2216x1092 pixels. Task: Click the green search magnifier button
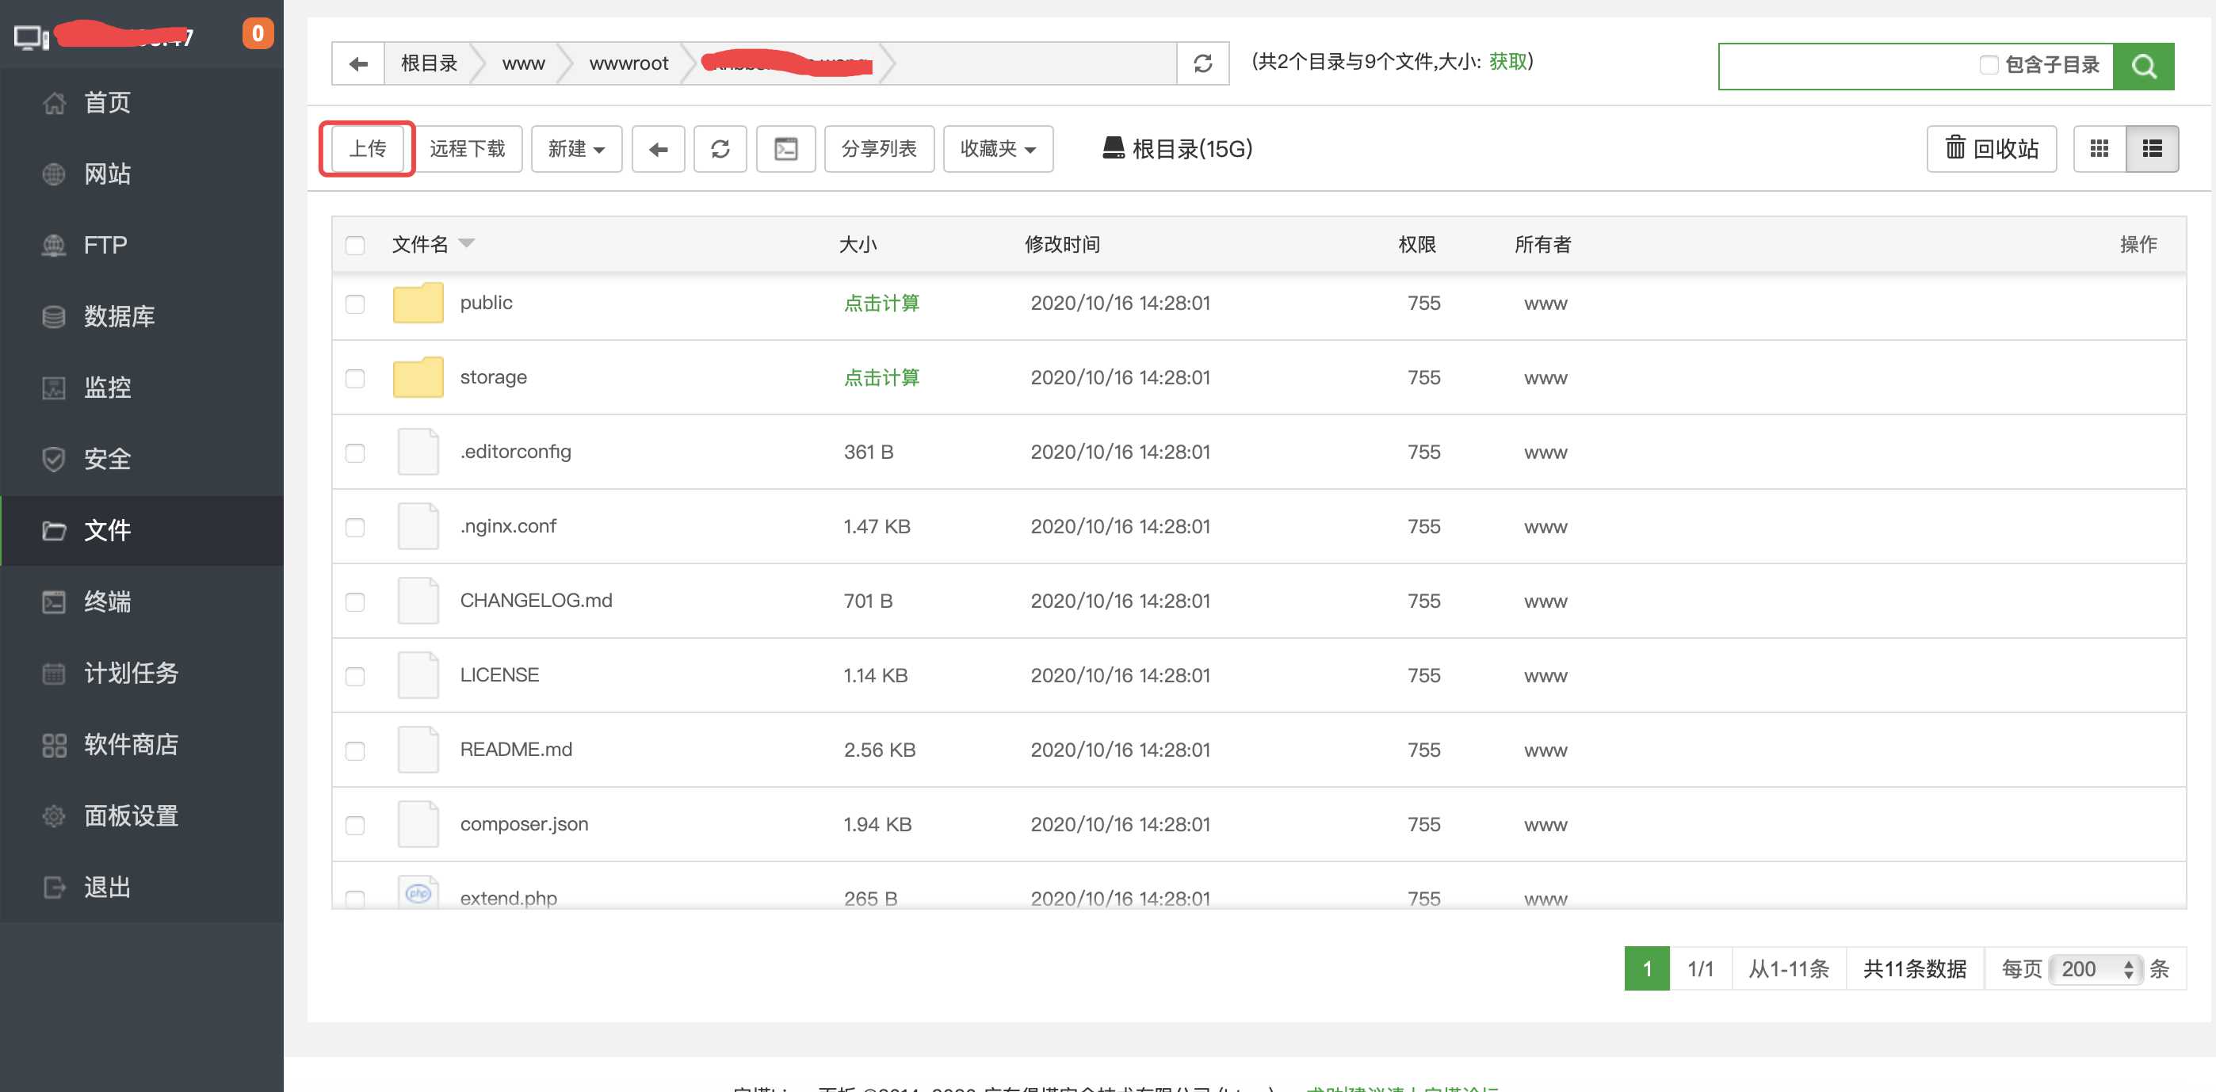coord(2143,67)
